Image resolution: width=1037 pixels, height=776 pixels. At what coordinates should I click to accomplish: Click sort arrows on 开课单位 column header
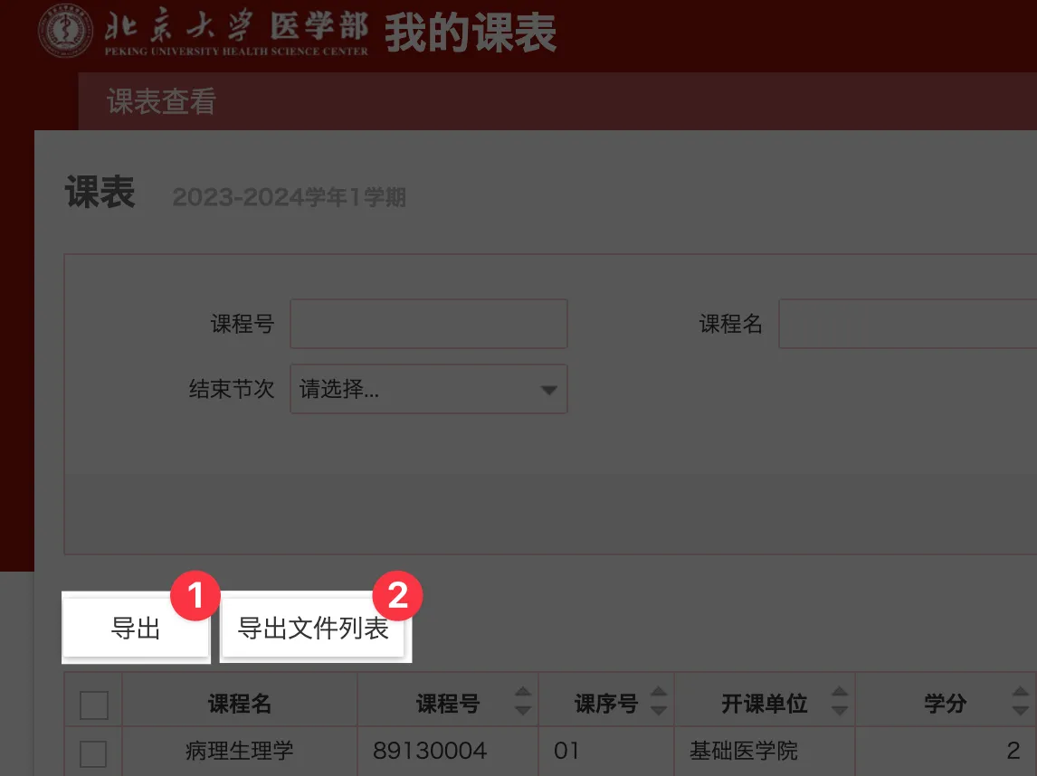(839, 701)
